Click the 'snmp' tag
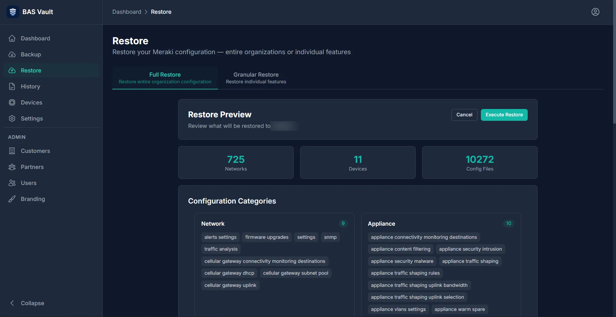Screen dimensions: 616x317 click(x=330, y=237)
